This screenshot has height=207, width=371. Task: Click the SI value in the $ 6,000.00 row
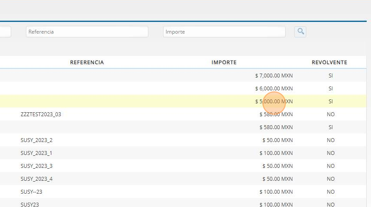[330, 89]
